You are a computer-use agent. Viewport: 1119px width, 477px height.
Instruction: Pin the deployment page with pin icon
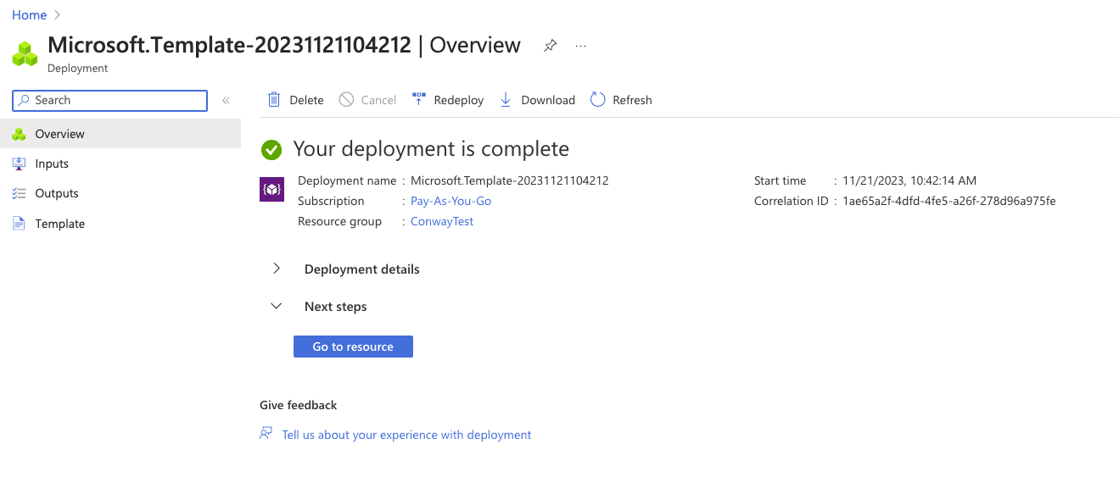(550, 46)
